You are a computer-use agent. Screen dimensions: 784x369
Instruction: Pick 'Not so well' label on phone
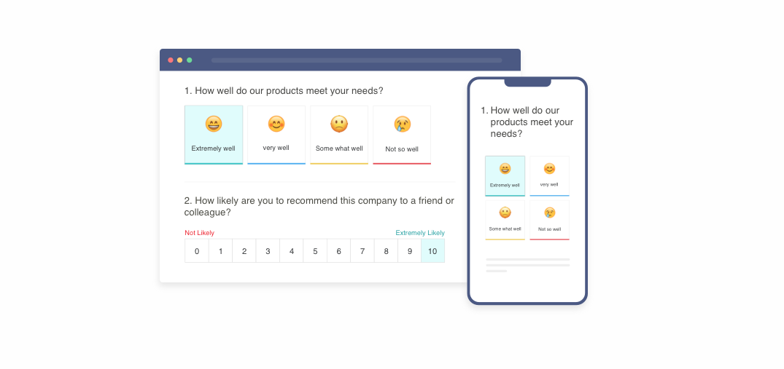pos(549,229)
